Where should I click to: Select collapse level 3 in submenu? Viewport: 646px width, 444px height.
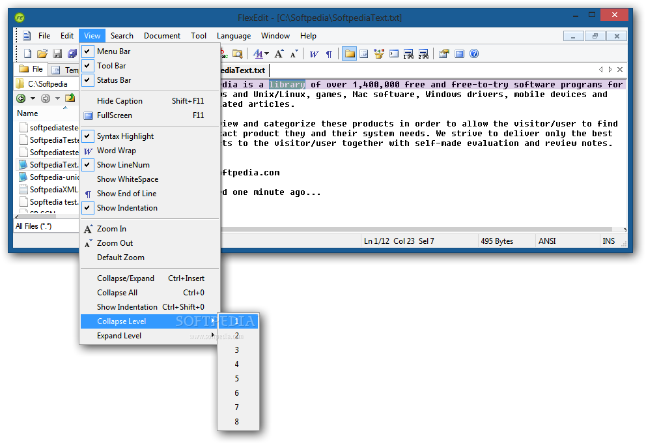click(238, 350)
